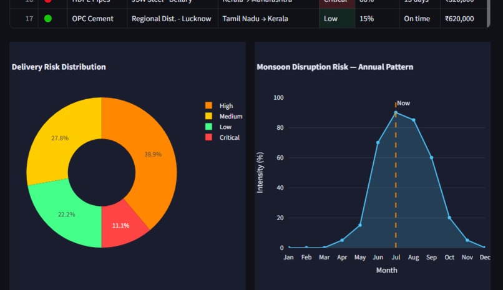Image resolution: width=503 pixels, height=290 pixels.
Task: Click the 'Jan' x-axis label
Action: tap(288, 258)
